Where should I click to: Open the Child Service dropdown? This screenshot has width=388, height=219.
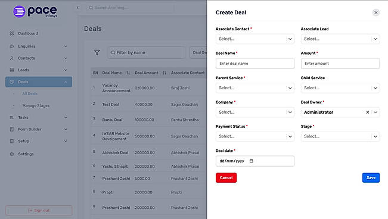[340, 87]
